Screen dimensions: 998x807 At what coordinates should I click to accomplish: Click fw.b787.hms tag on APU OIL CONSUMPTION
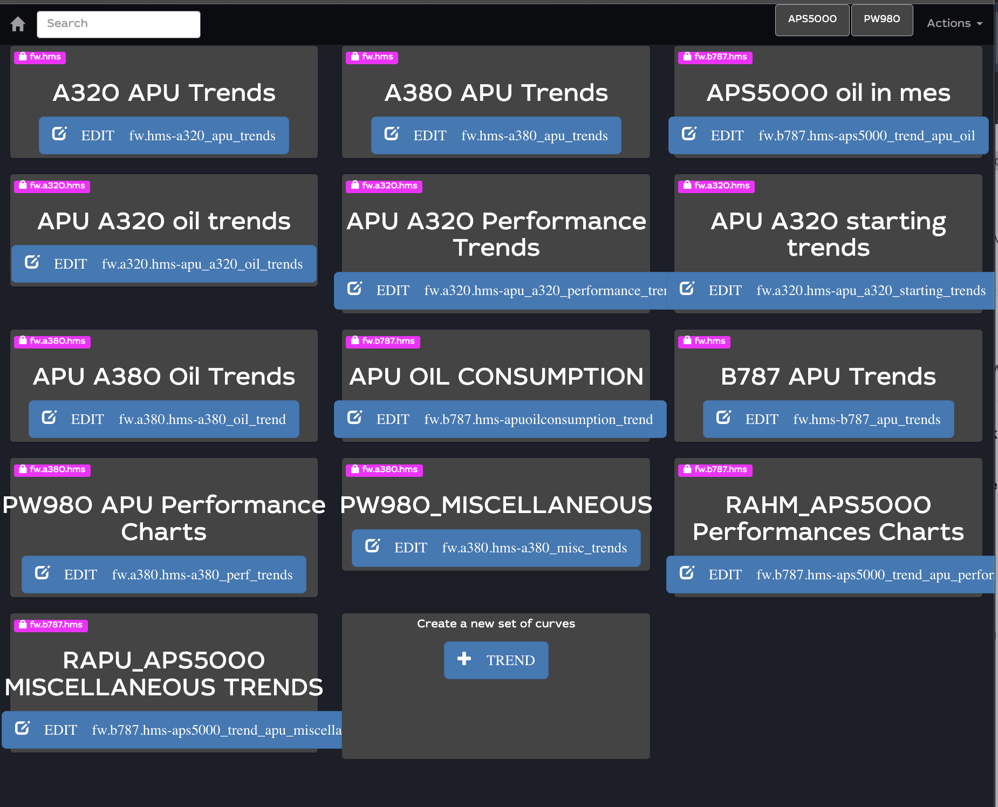coord(383,341)
